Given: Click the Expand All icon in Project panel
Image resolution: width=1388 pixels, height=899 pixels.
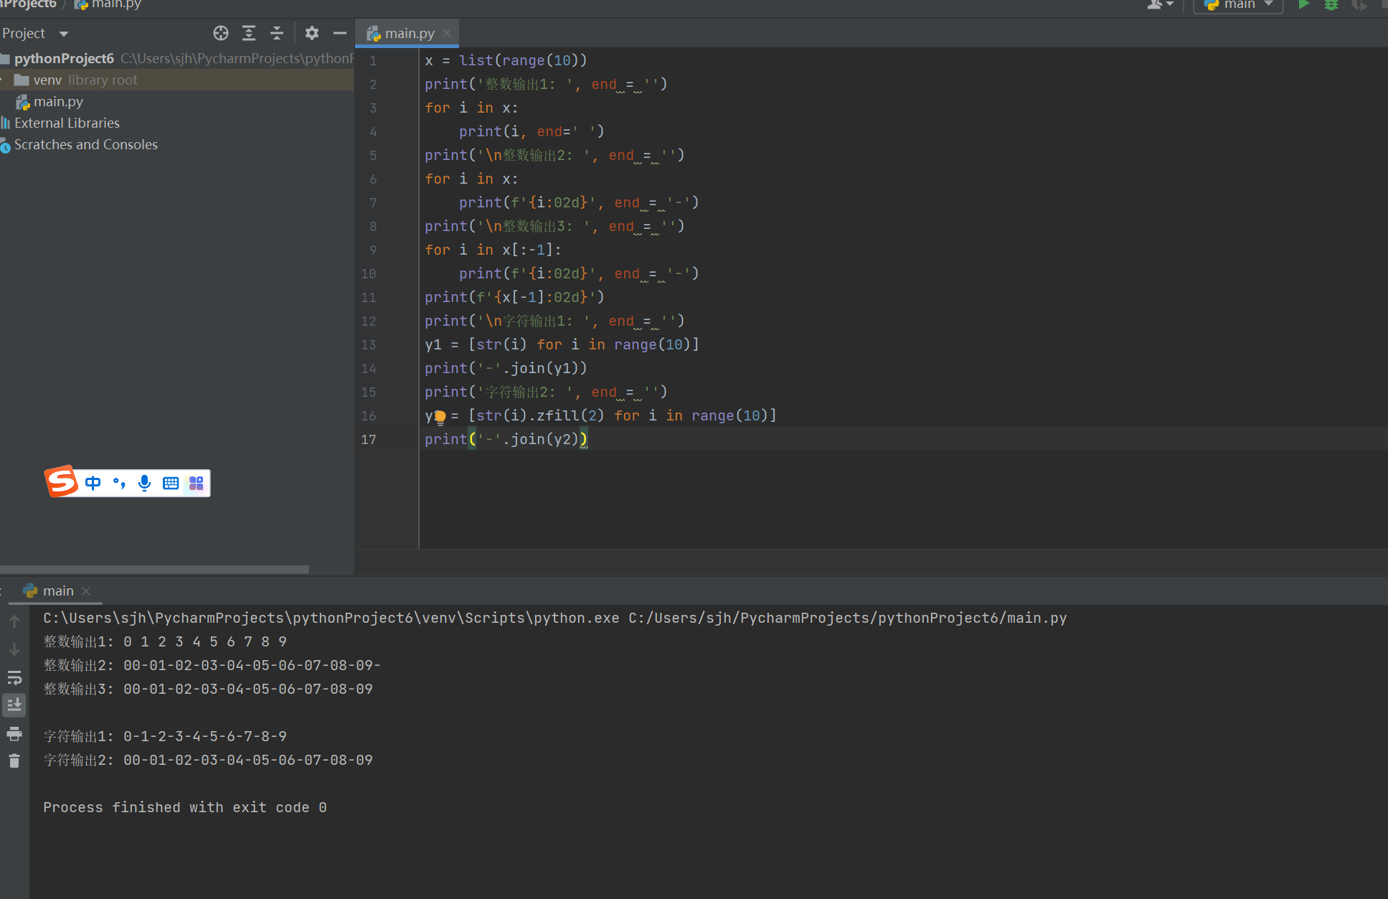Looking at the screenshot, I should (249, 33).
